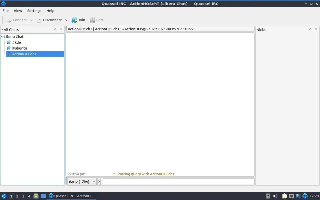Open the dartz (+Ziw) nick dropdown
This screenshot has height=200, width=320.
click(82, 181)
